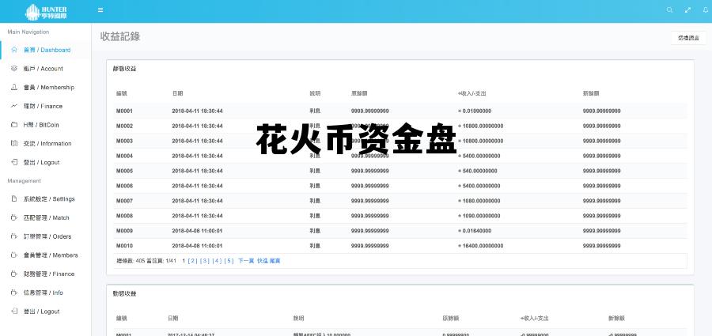
Task: Open 信息管理 / Info in the sidebar
Action: (44, 293)
